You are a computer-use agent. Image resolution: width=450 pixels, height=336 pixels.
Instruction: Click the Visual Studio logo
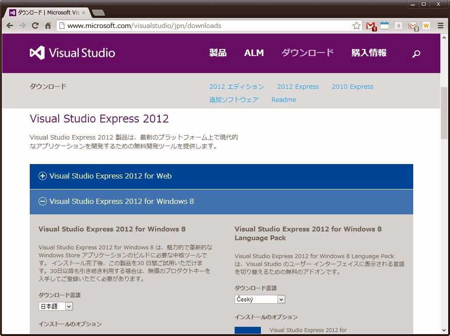click(72, 53)
